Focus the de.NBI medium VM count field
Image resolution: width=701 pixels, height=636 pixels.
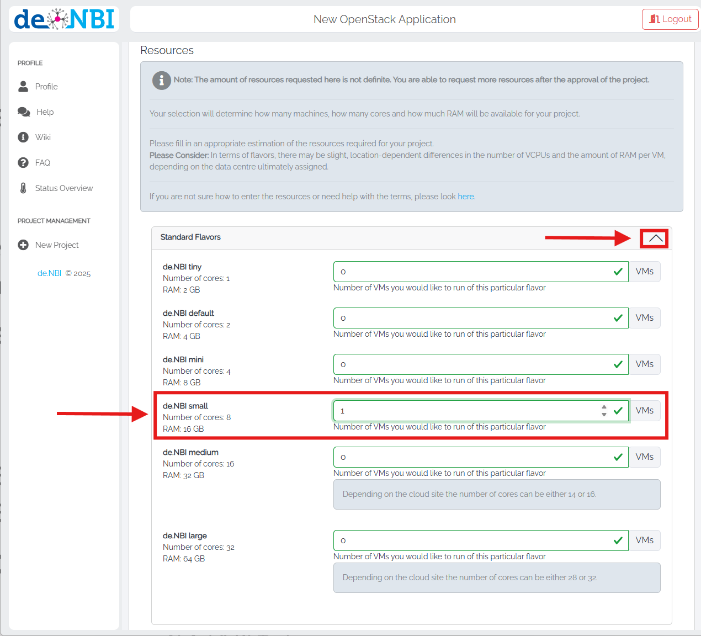point(481,457)
